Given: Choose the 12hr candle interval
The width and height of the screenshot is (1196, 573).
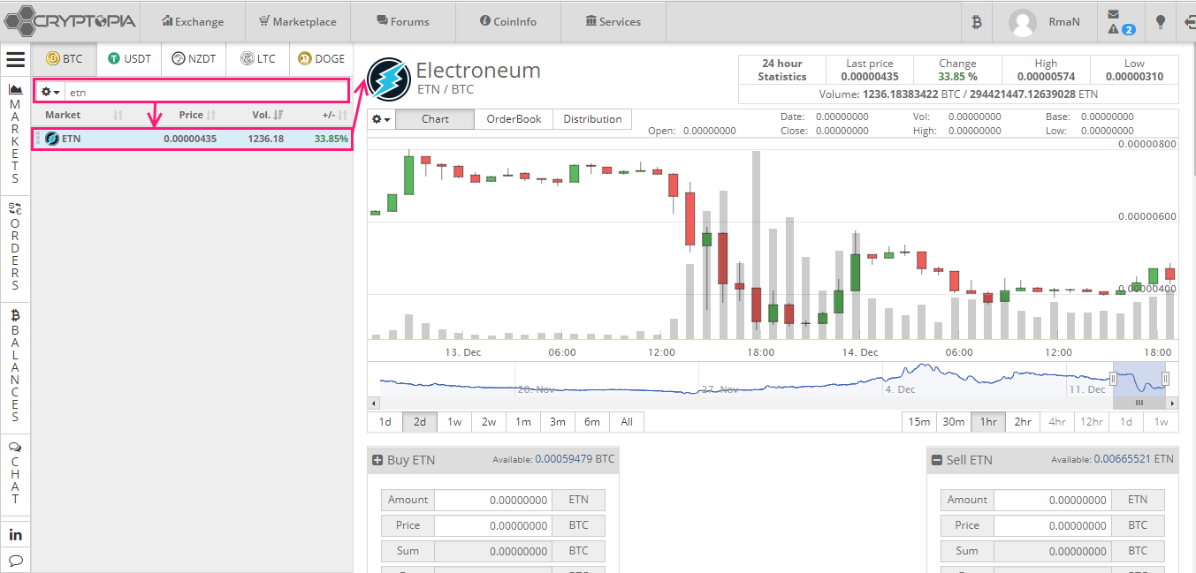Looking at the screenshot, I should pyautogui.click(x=1092, y=422).
